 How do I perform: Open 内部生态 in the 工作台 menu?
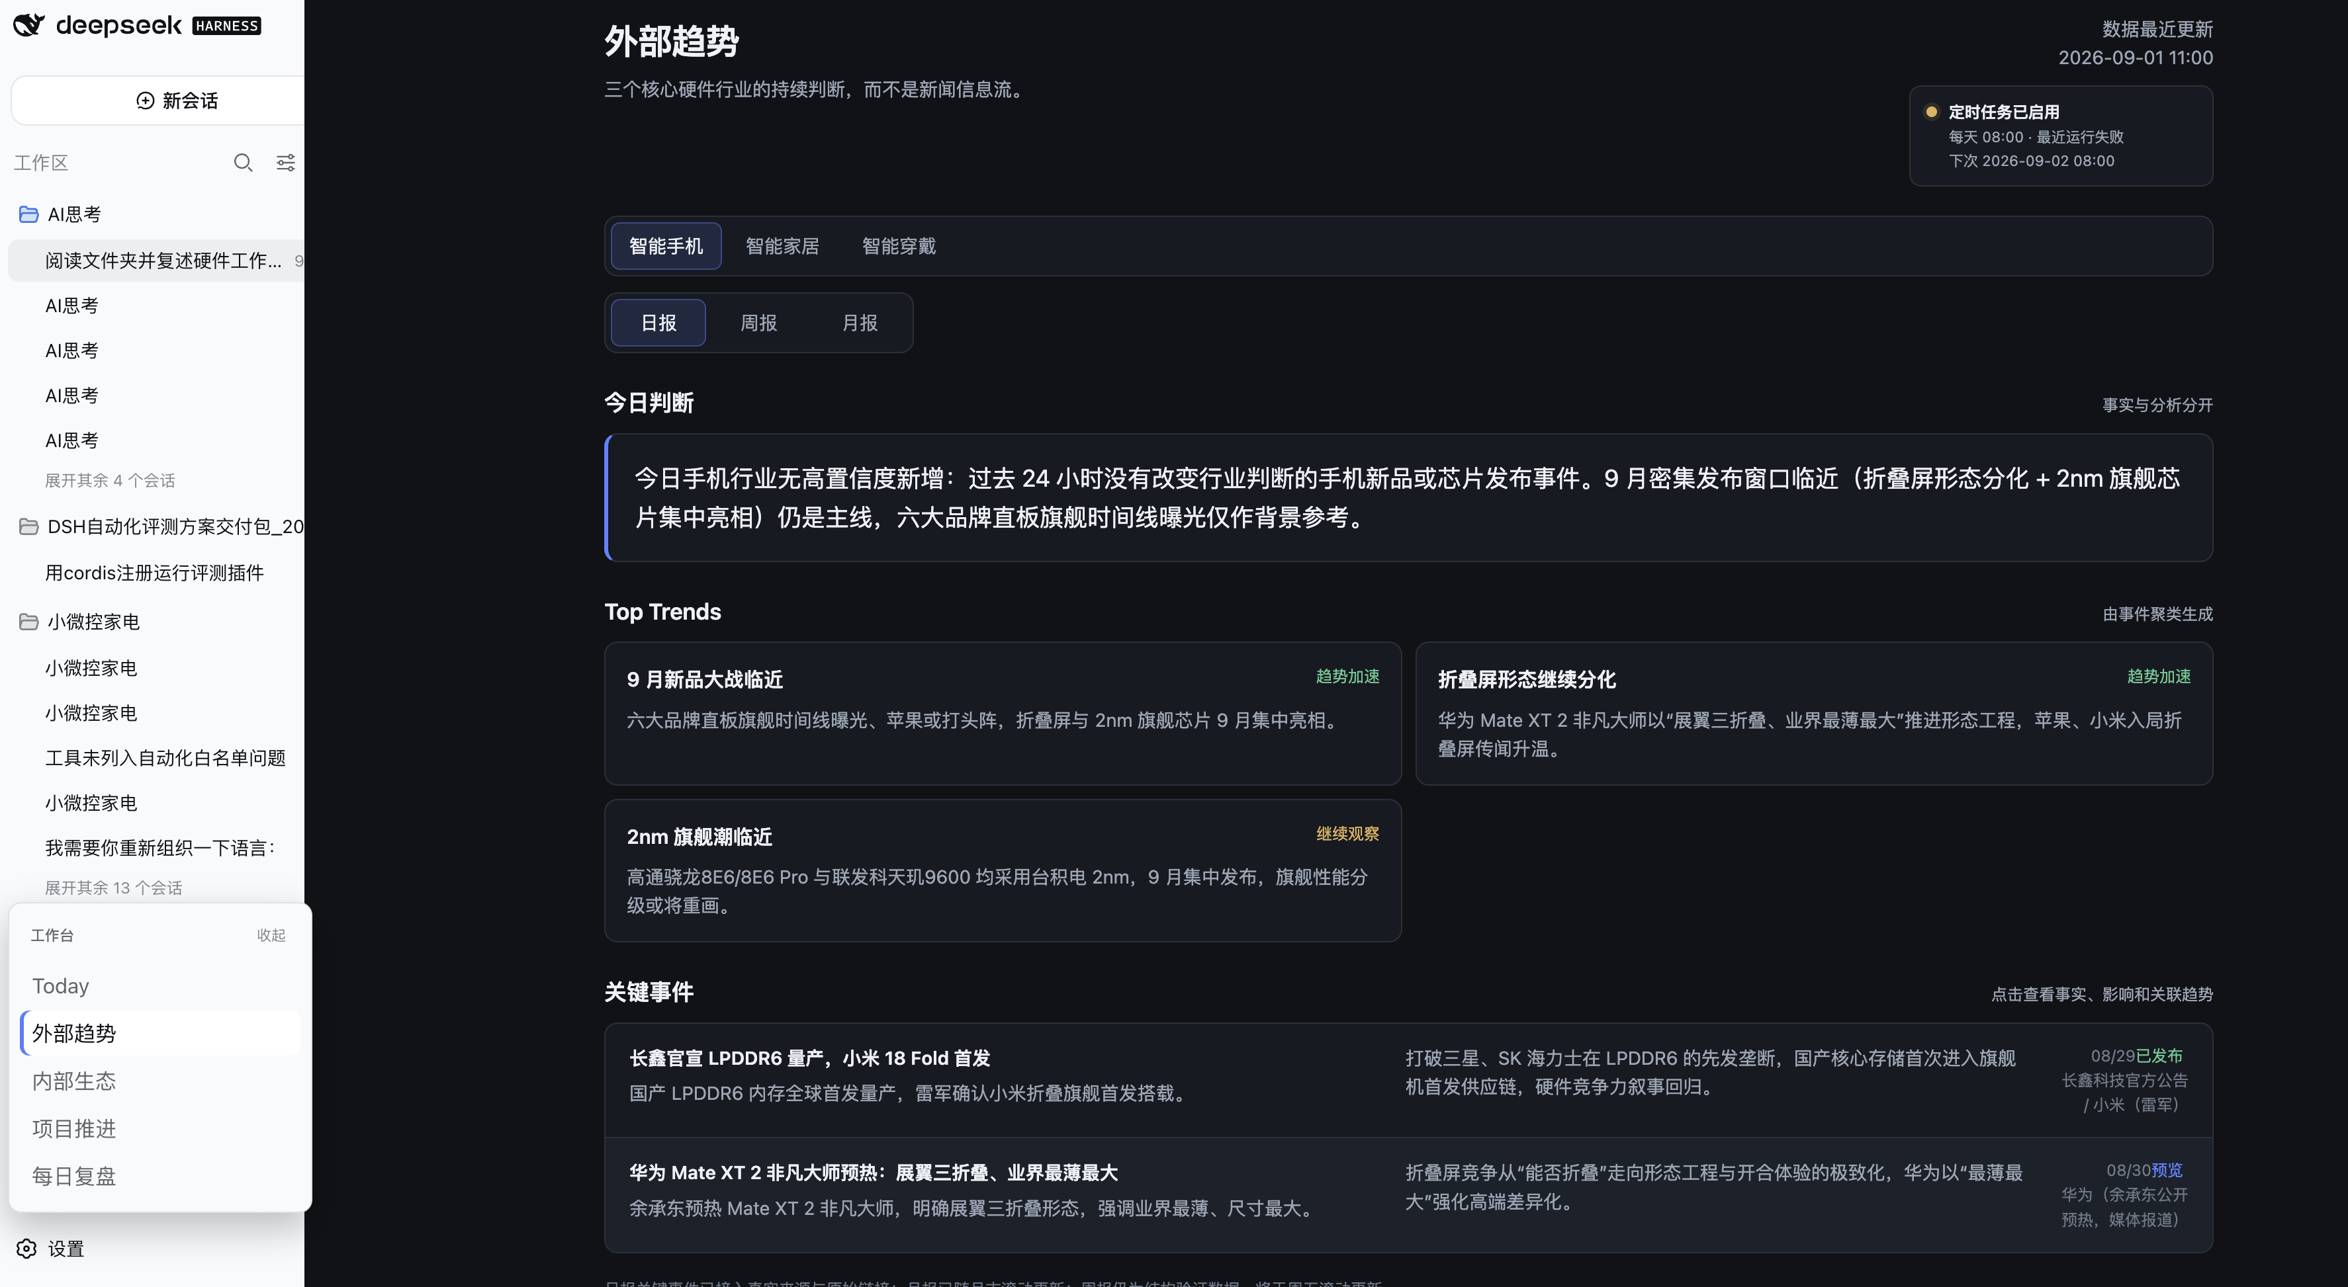tap(159, 1081)
